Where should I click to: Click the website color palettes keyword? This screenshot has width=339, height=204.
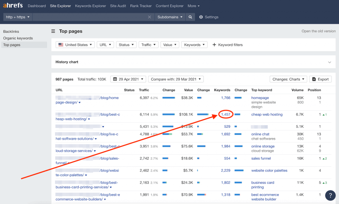[x=269, y=171]
